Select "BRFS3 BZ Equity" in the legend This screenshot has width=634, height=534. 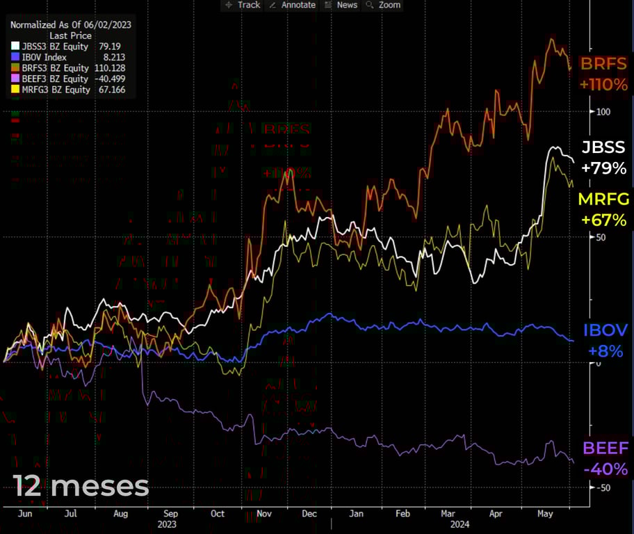pyautogui.click(x=55, y=68)
